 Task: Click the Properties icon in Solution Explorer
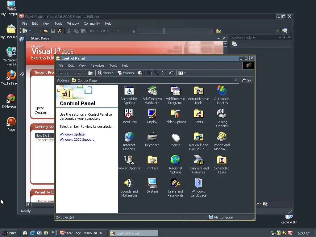tap(235, 44)
